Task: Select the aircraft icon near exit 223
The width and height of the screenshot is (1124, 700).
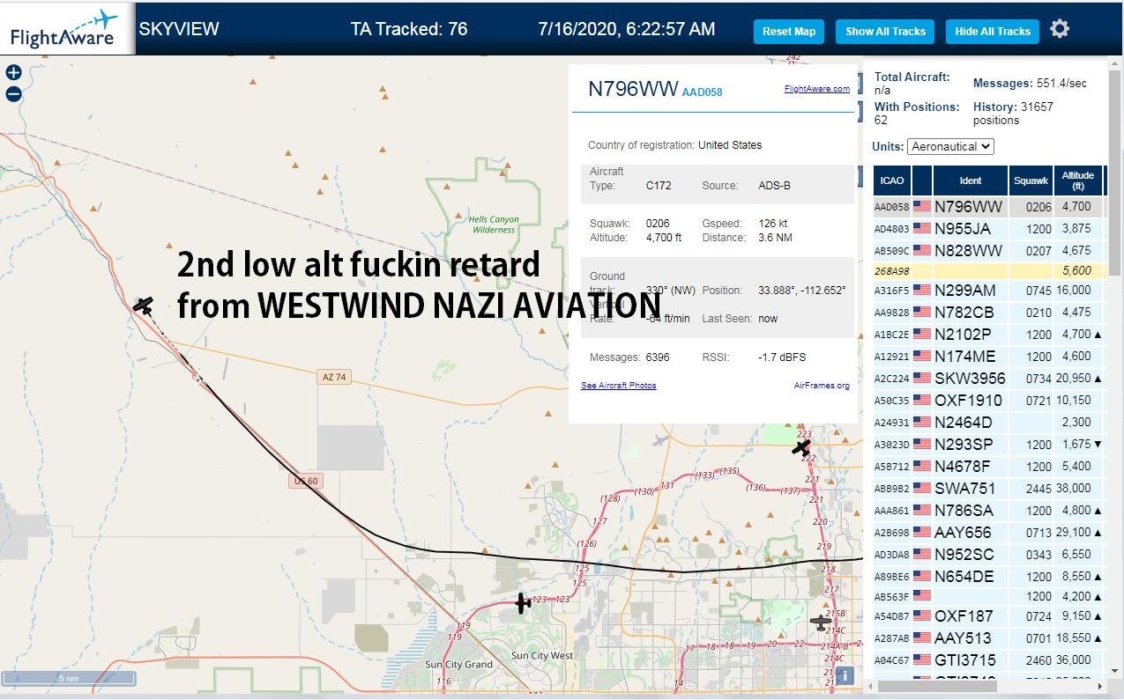Action: (x=800, y=447)
